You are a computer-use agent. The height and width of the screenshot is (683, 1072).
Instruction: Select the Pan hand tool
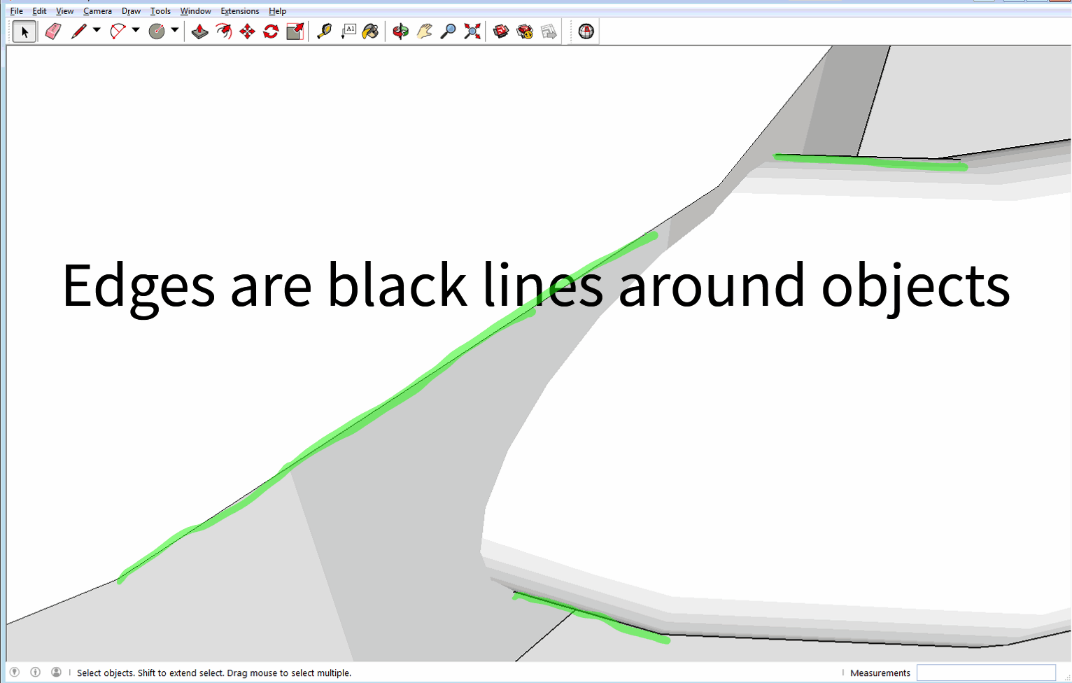point(424,31)
